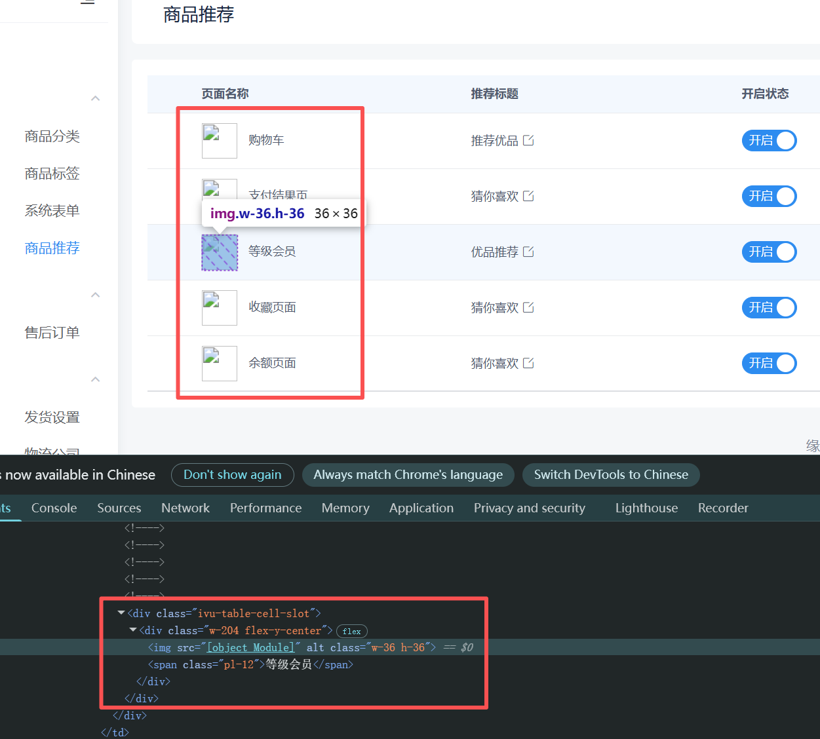Open the Network tab in DevTools

coord(185,508)
